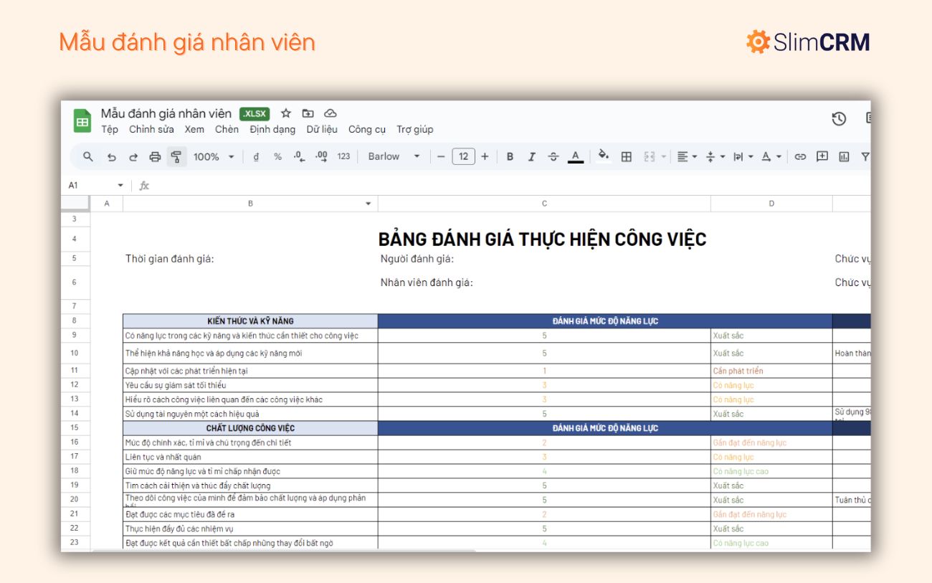Open the Định dạng menu
Screen dimensions: 932x583
pyautogui.click(x=272, y=129)
